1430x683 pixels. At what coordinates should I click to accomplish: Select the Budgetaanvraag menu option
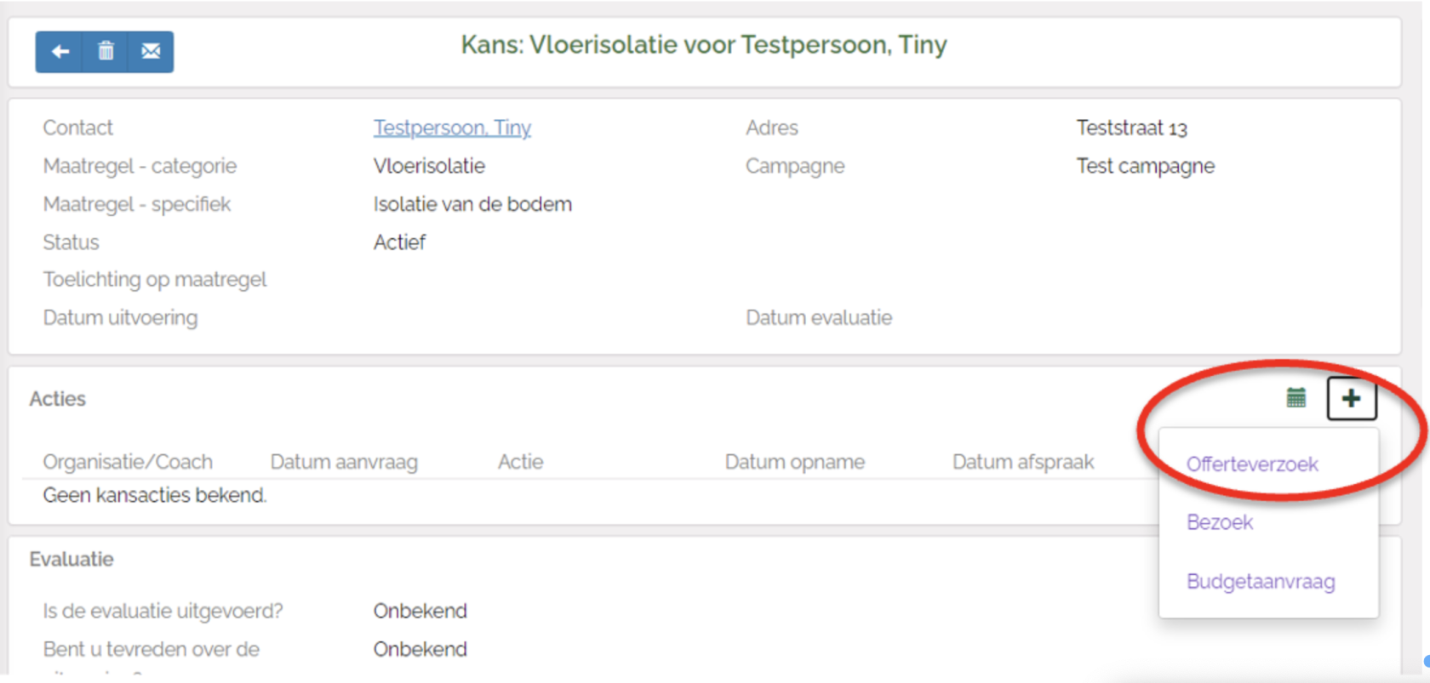tap(1260, 582)
